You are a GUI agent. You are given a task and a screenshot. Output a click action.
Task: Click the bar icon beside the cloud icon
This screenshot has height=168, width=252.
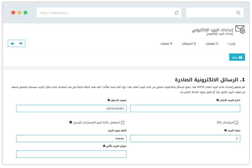coord(13,44)
